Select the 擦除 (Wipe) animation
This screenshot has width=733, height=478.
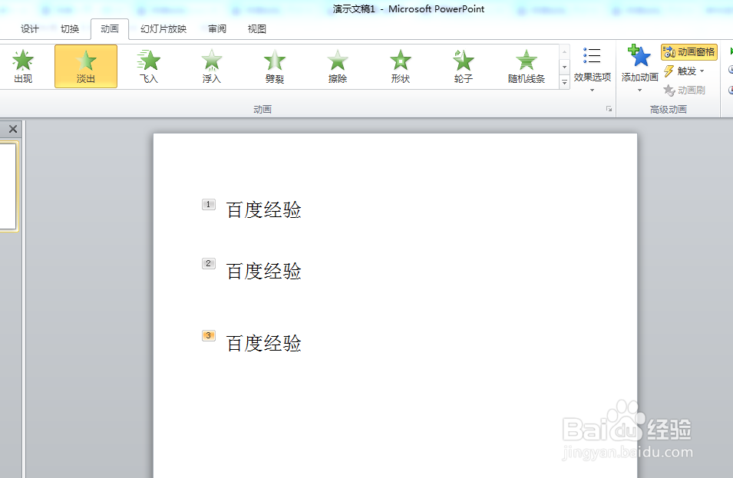pos(337,65)
